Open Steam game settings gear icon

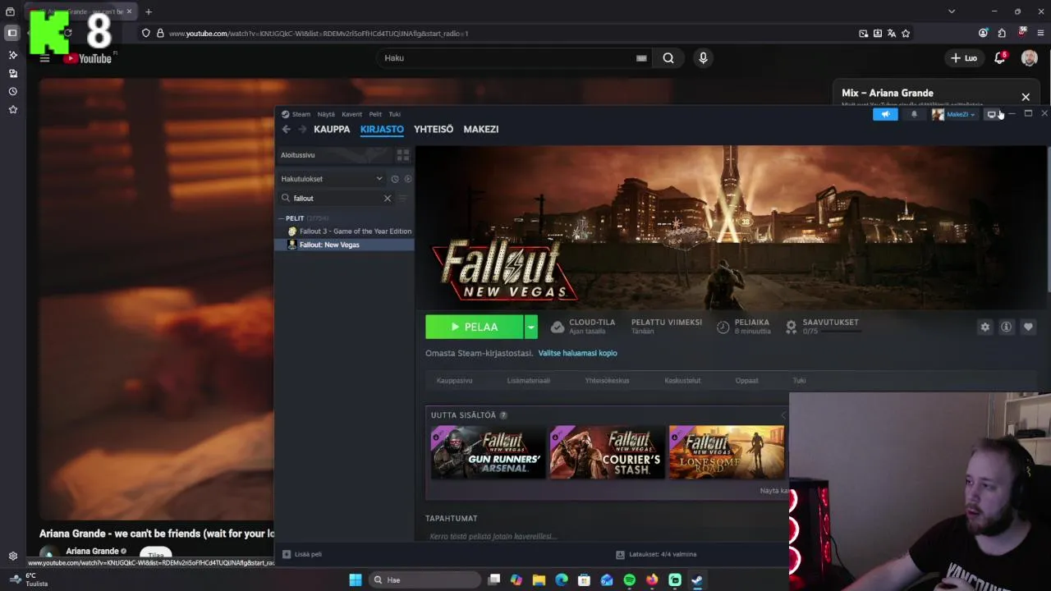(x=984, y=327)
